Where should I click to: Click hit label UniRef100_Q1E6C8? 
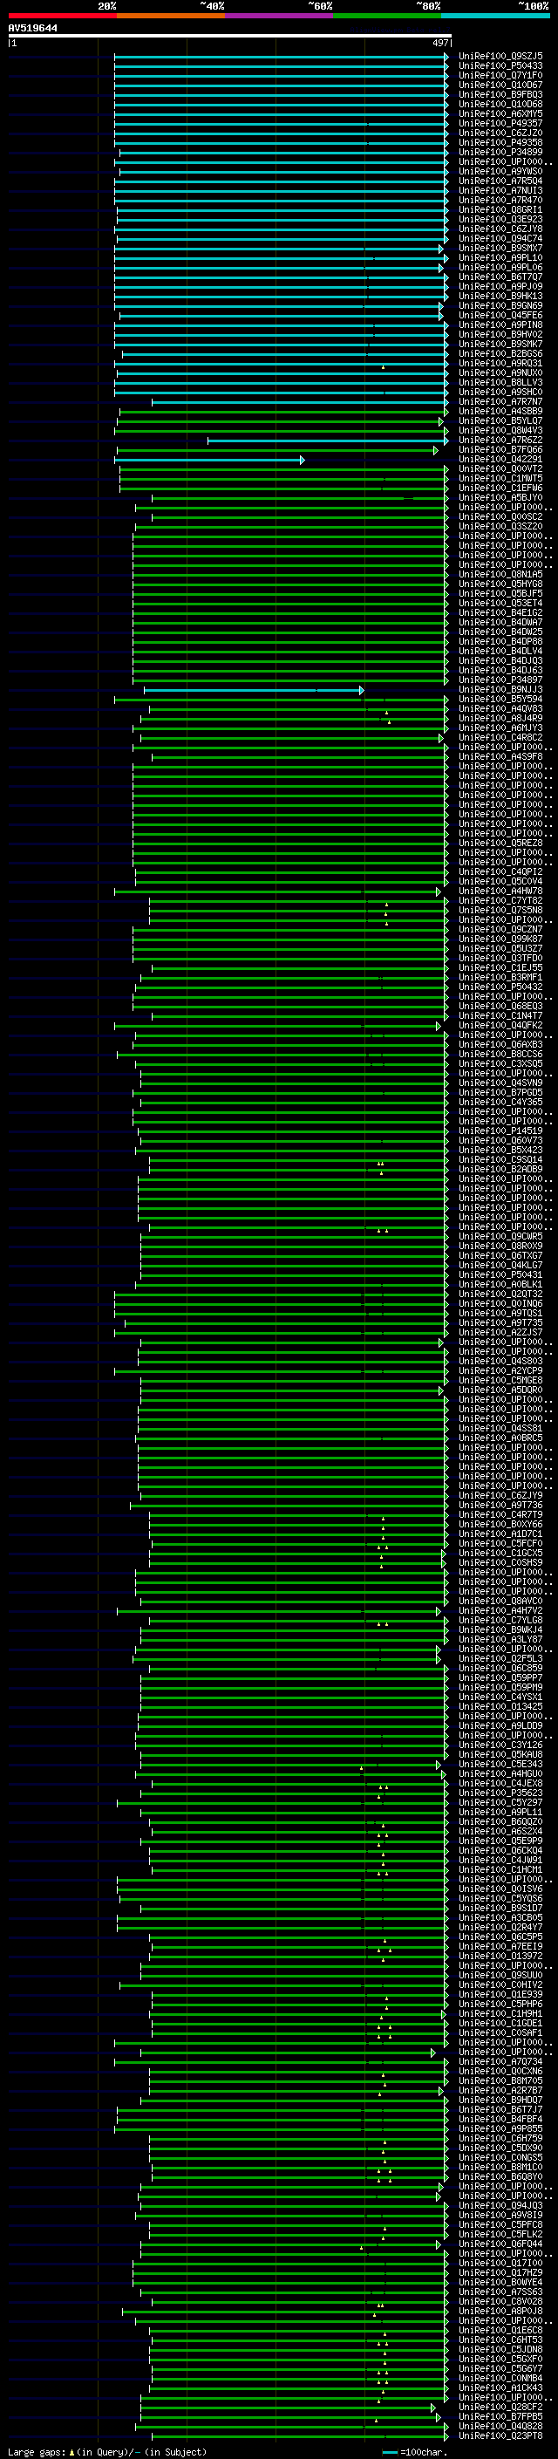click(x=500, y=2330)
